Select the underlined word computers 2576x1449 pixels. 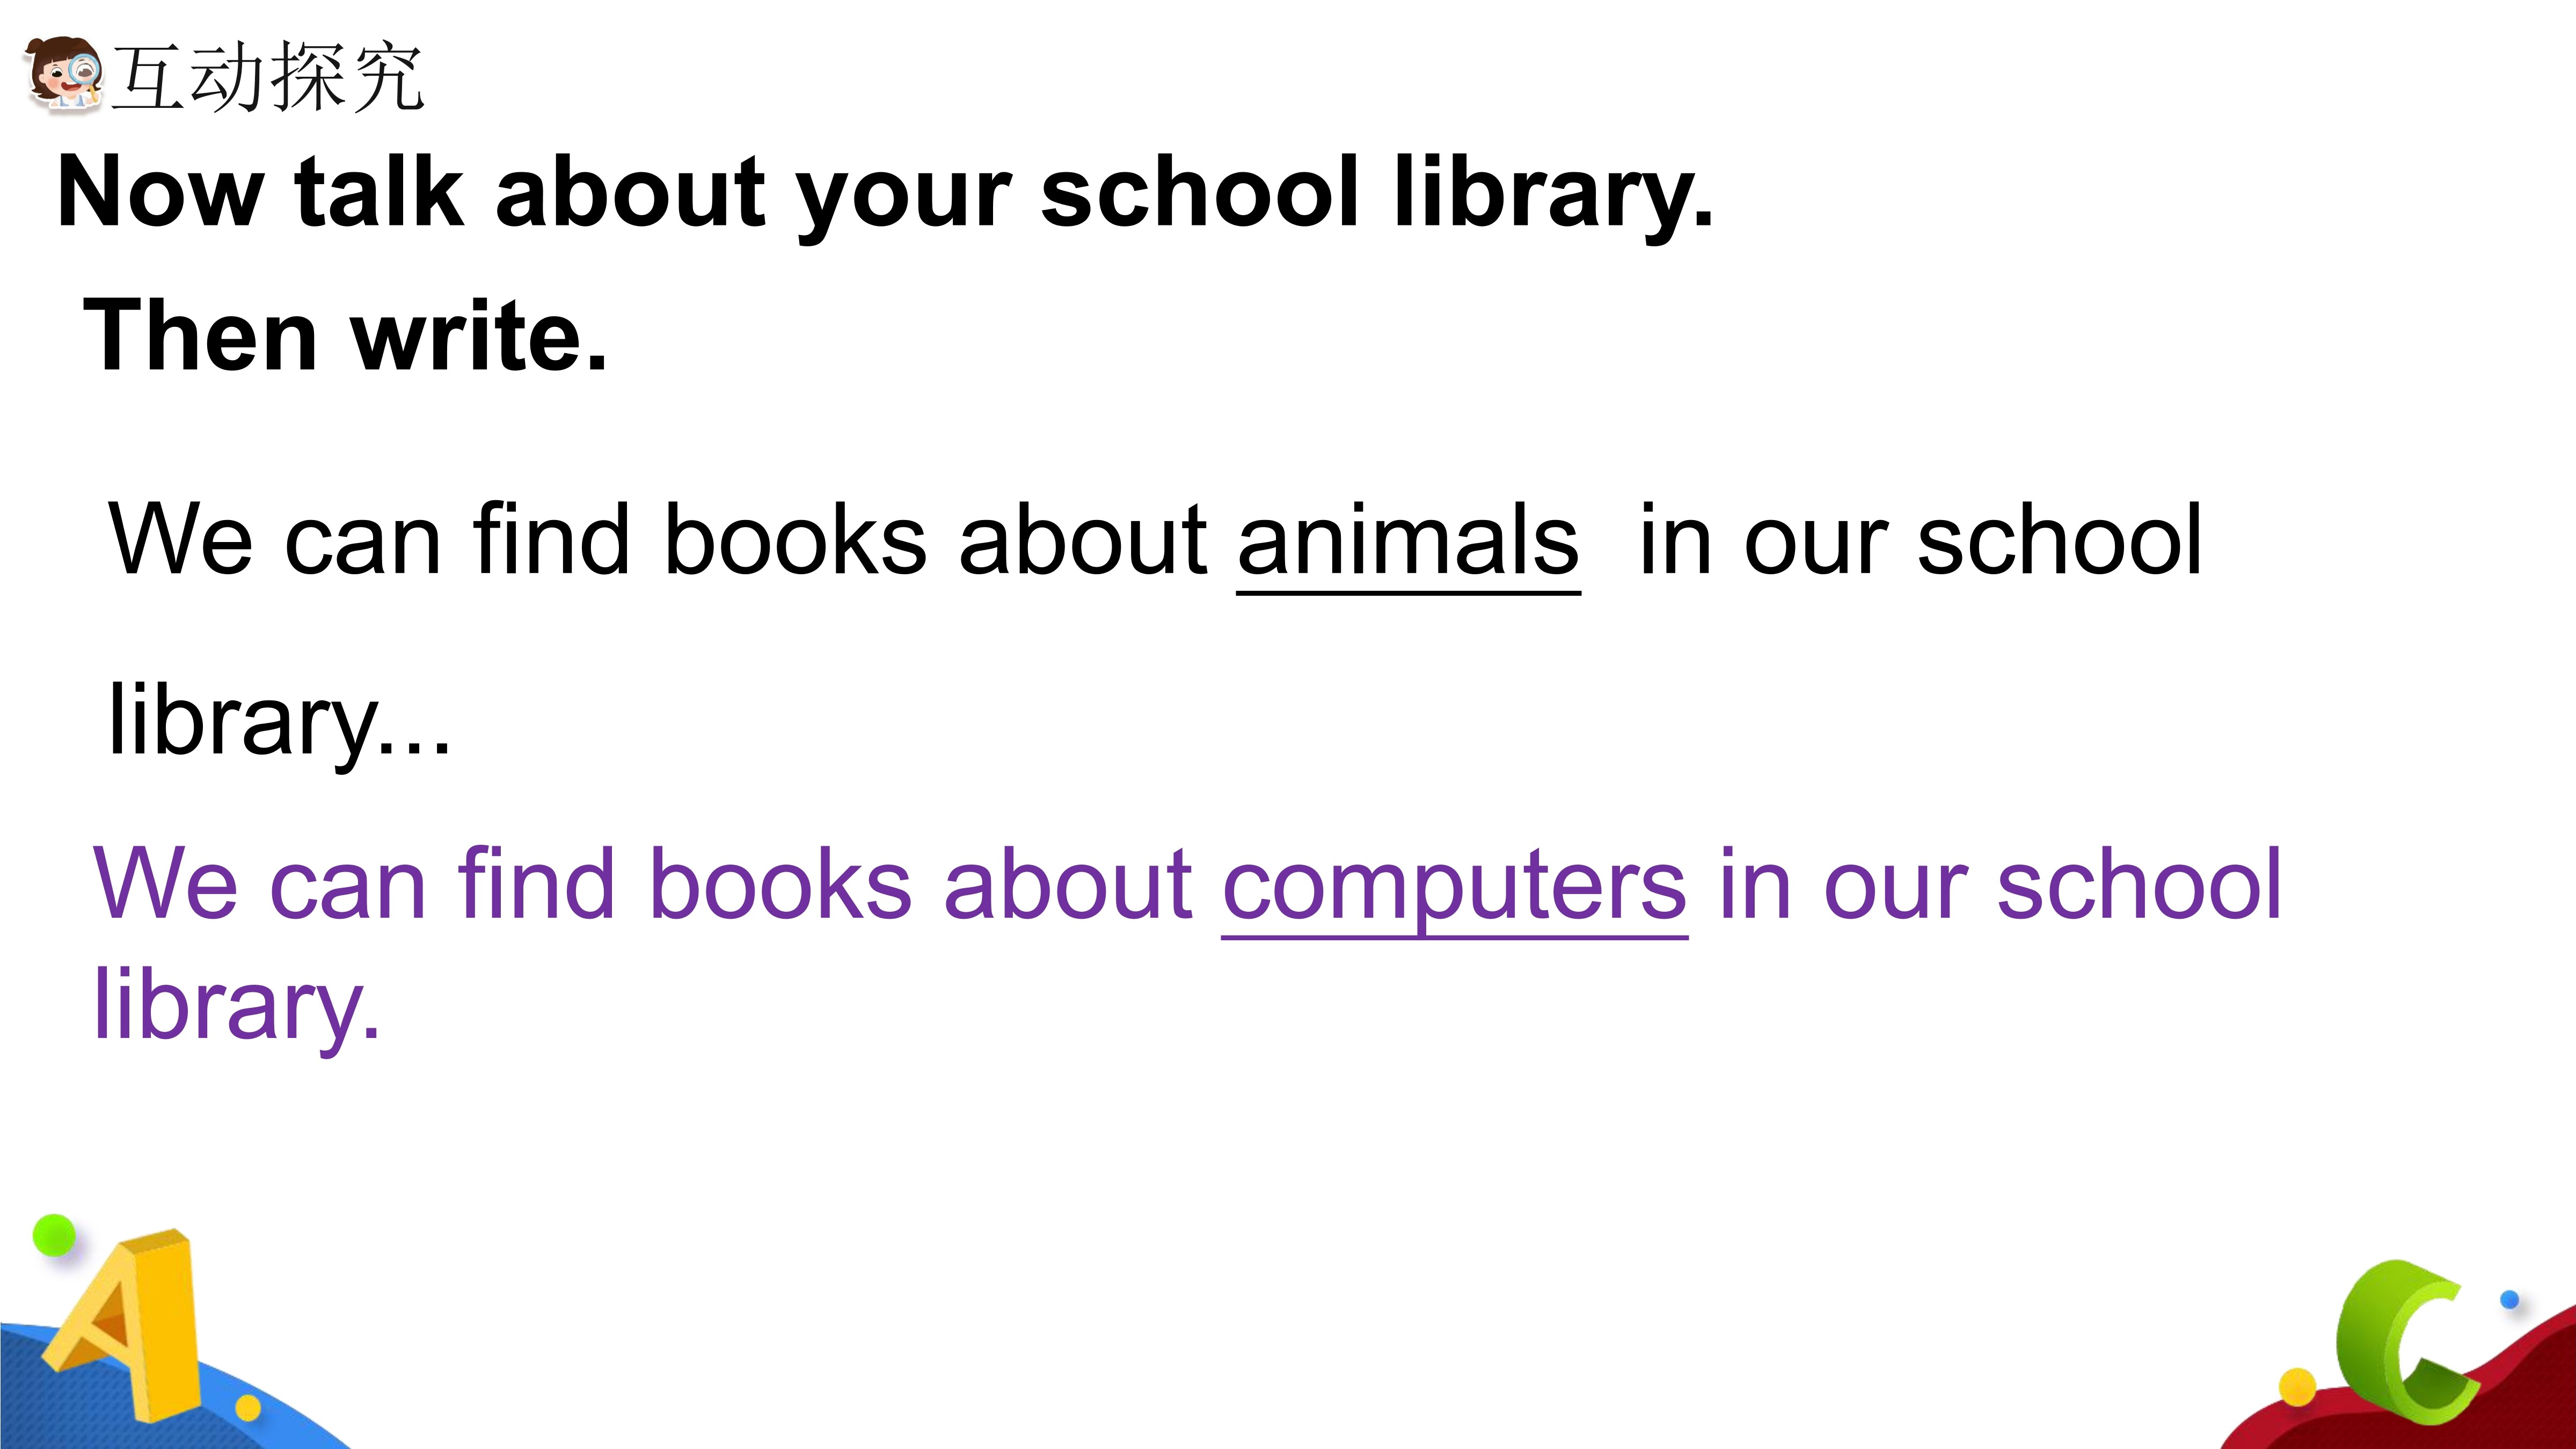tap(1455, 886)
